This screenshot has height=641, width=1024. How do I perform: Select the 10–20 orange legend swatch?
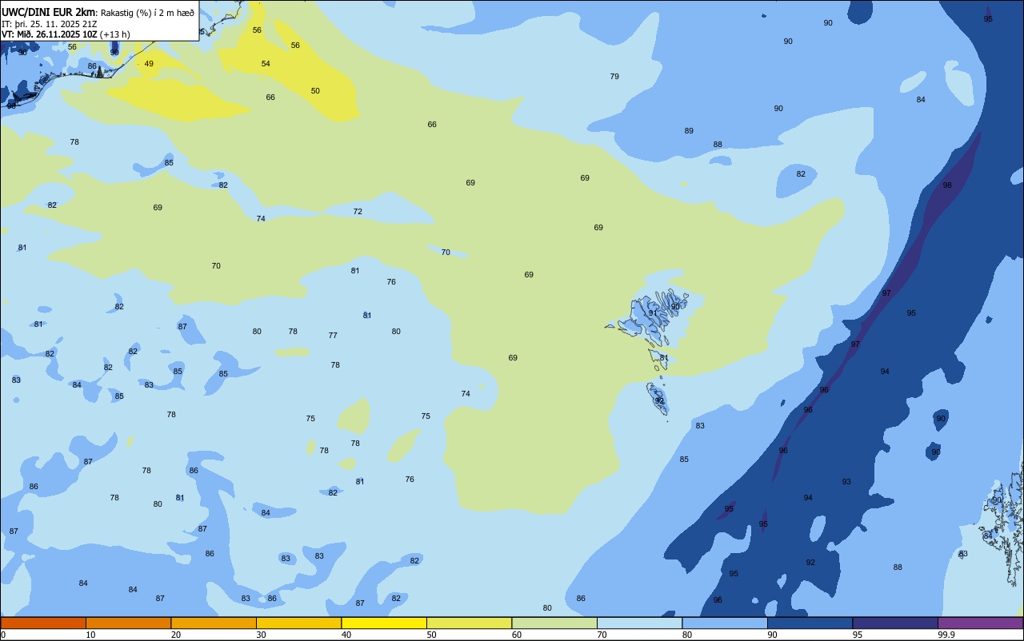tap(128, 623)
